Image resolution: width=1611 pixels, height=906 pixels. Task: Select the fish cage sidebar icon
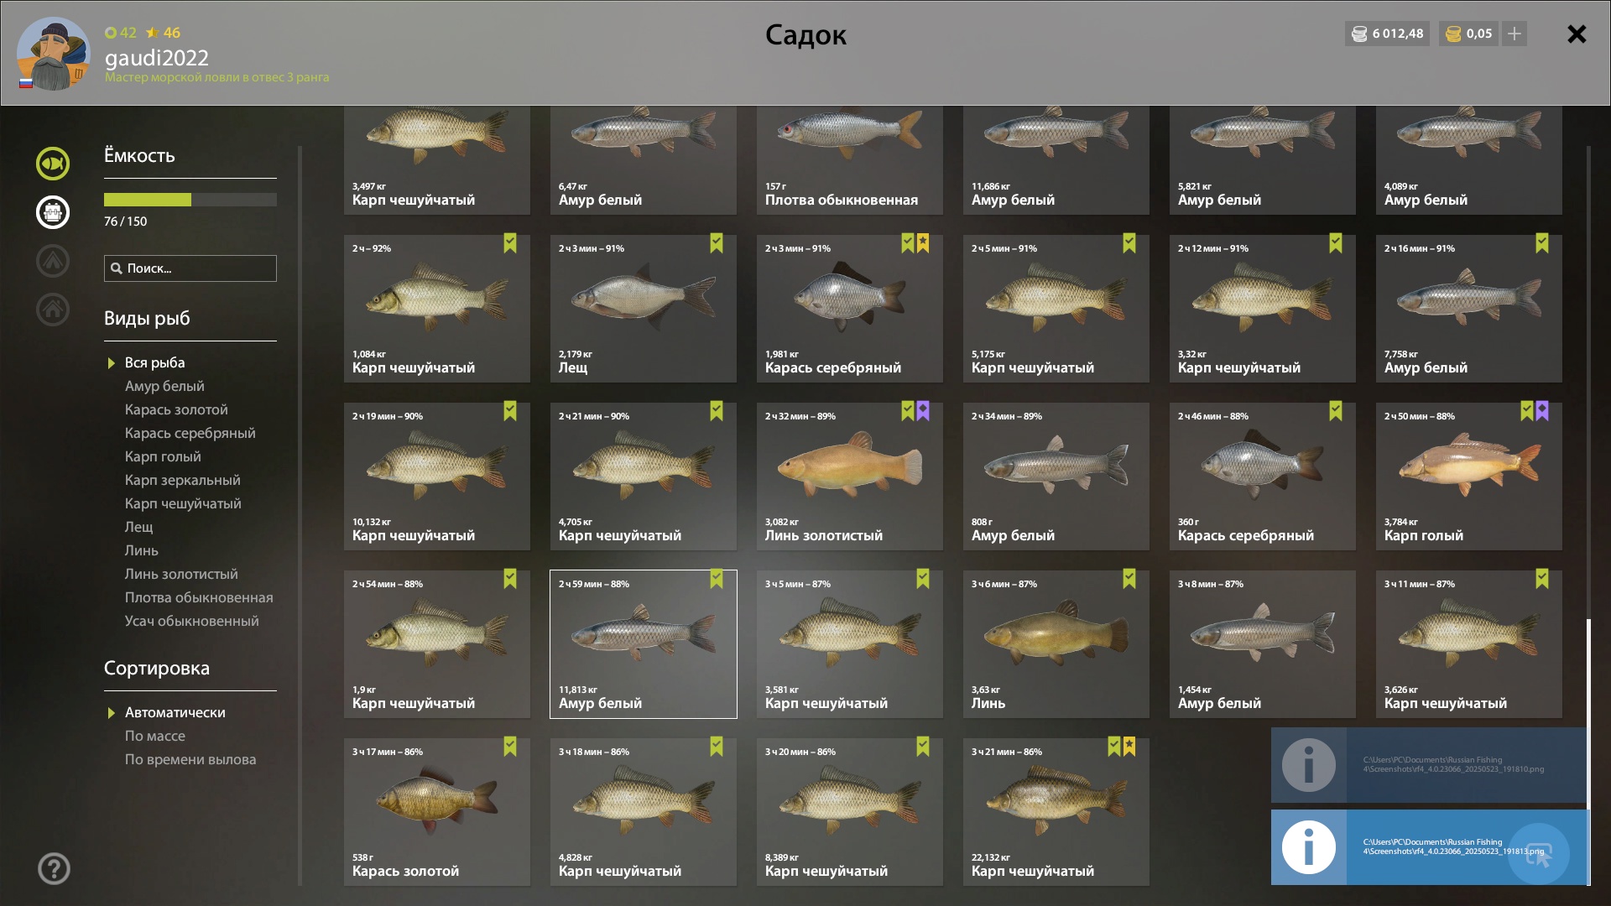(52, 212)
